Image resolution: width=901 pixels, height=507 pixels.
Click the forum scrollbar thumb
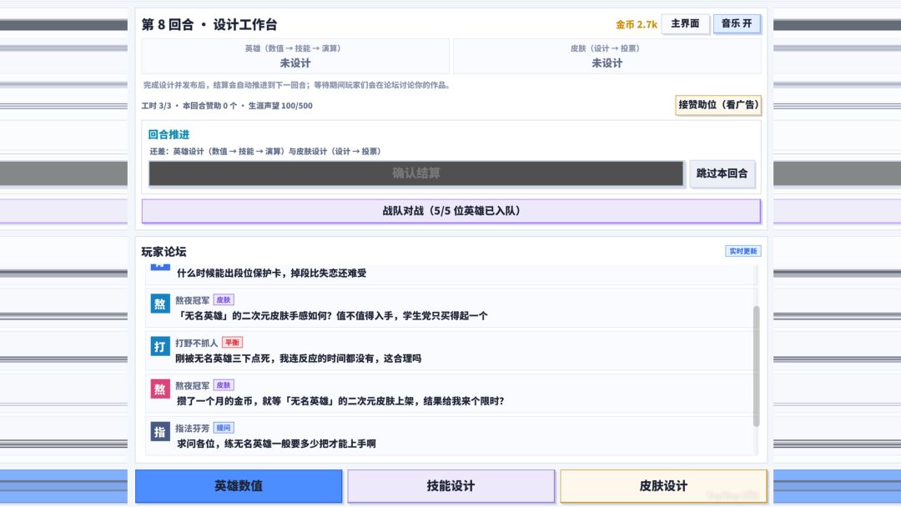(x=756, y=366)
